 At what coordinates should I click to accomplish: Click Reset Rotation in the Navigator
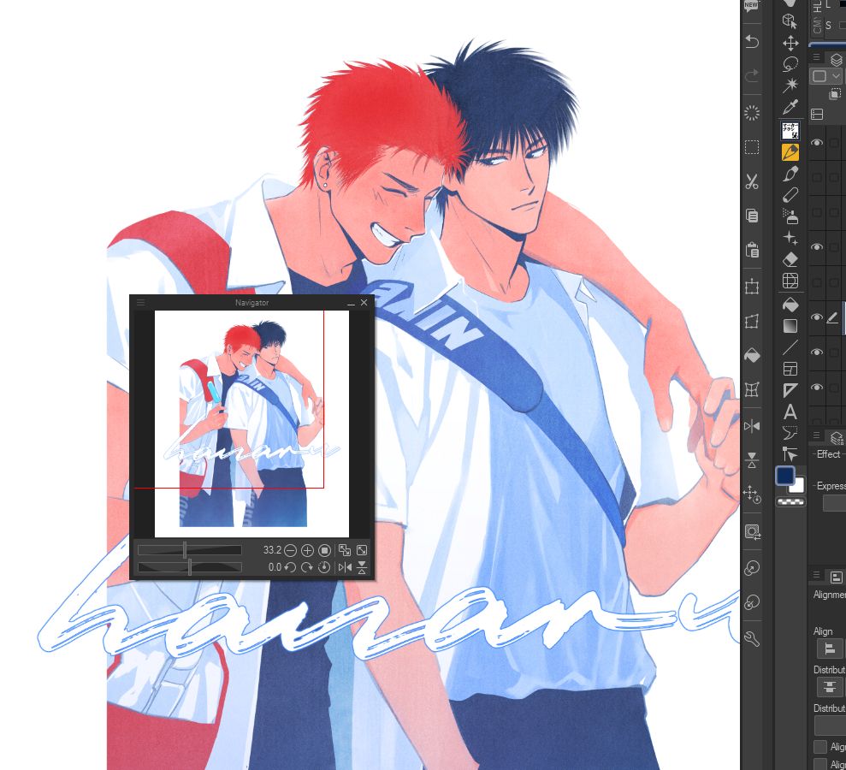[x=324, y=567]
